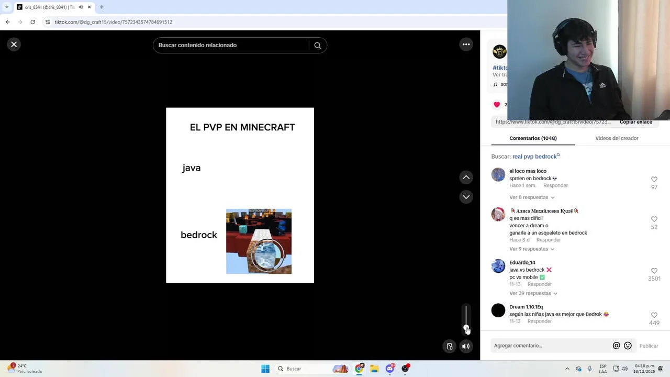
Task: Focus Buscar contenido relacionado search field
Action: pyautogui.click(x=230, y=46)
